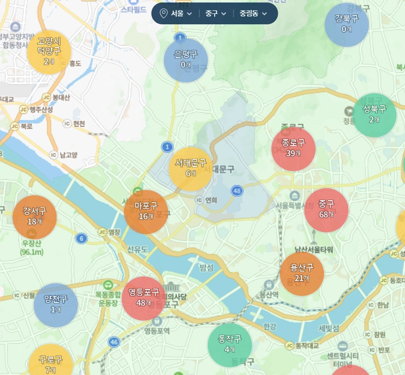
Task: Select the 성북구 2개 cluster marker
Action: (x=375, y=115)
